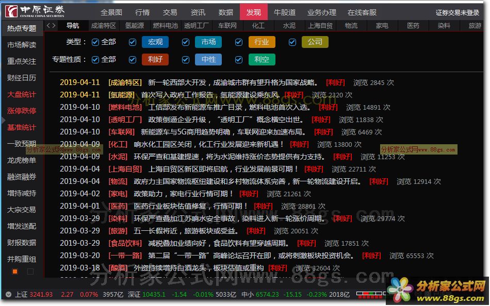Open the 牛股道 menu
The width and height of the screenshot is (490, 306).
(x=285, y=12)
